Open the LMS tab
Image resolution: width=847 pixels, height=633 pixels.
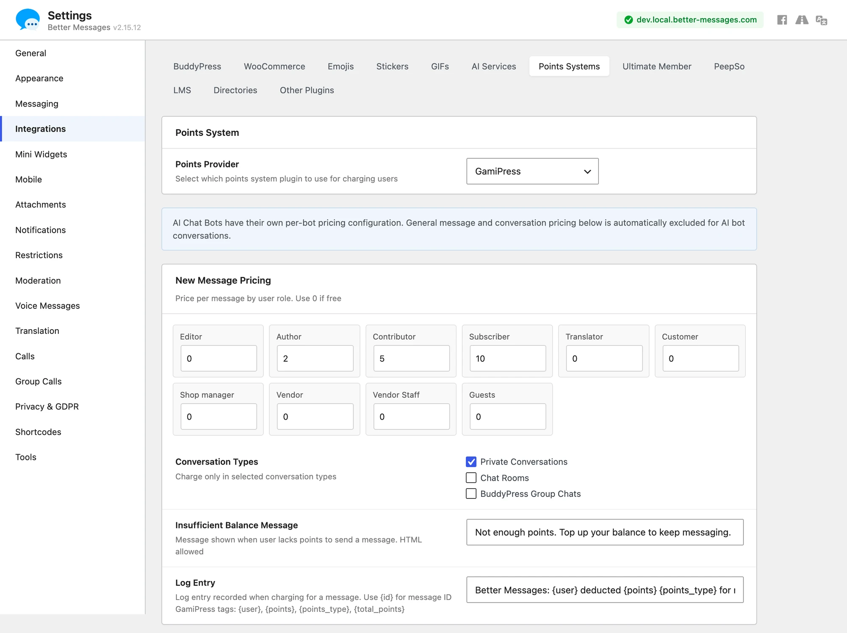pos(182,90)
